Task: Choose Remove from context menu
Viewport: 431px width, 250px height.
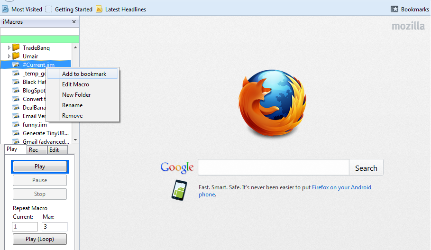Action: click(x=83, y=115)
